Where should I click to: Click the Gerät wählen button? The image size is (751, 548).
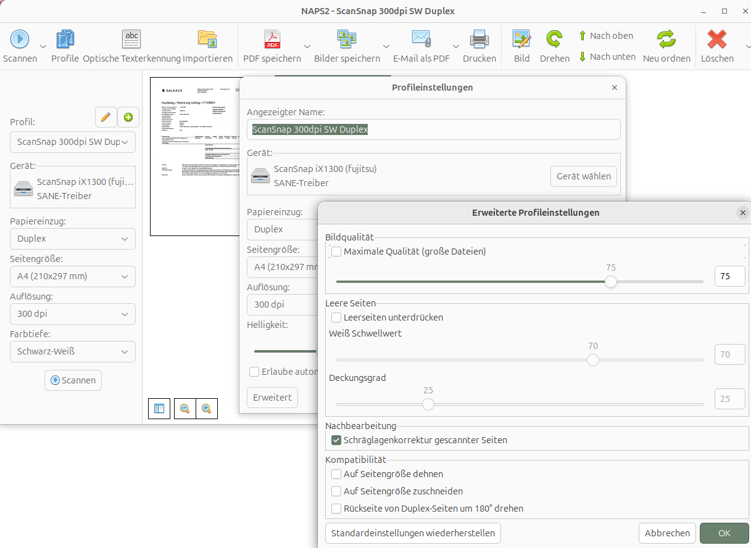coord(583,176)
